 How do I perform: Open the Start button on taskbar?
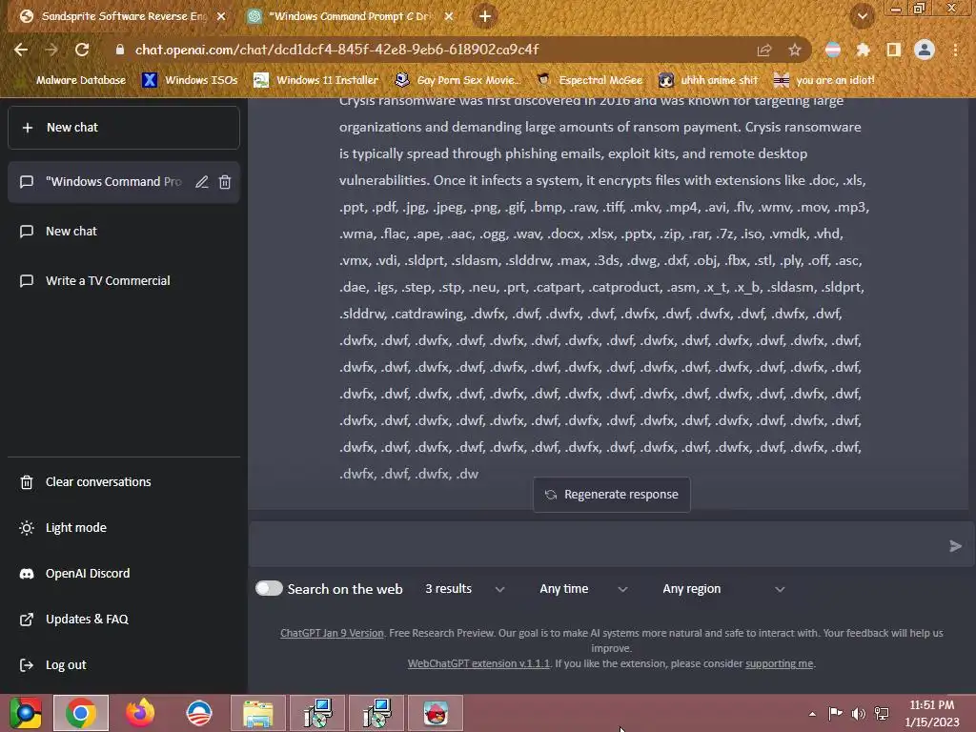(x=25, y=713)
